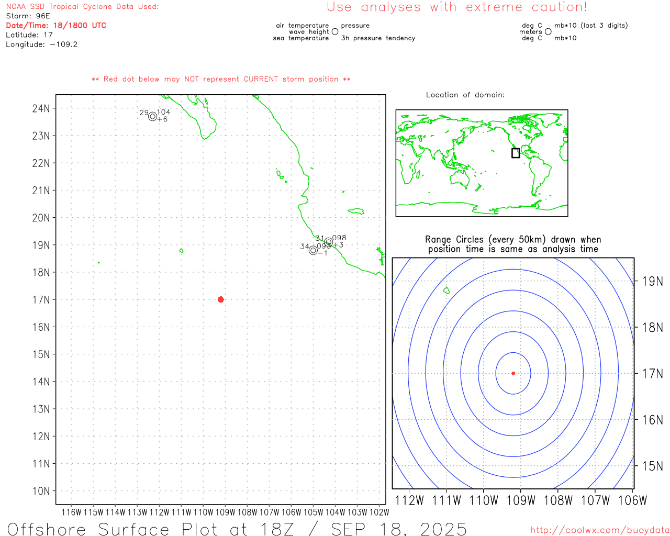Click 'NOAA SSD Tropical Cyclone Data Used:' heading

pos(82,7)
